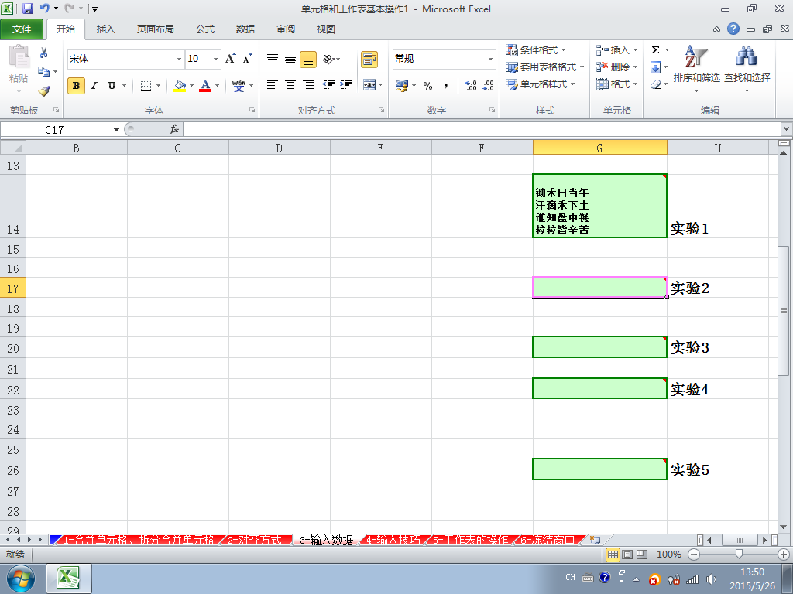793x594 pixels.
Task: Select the Format Painter brush
Action: (44, 91)
